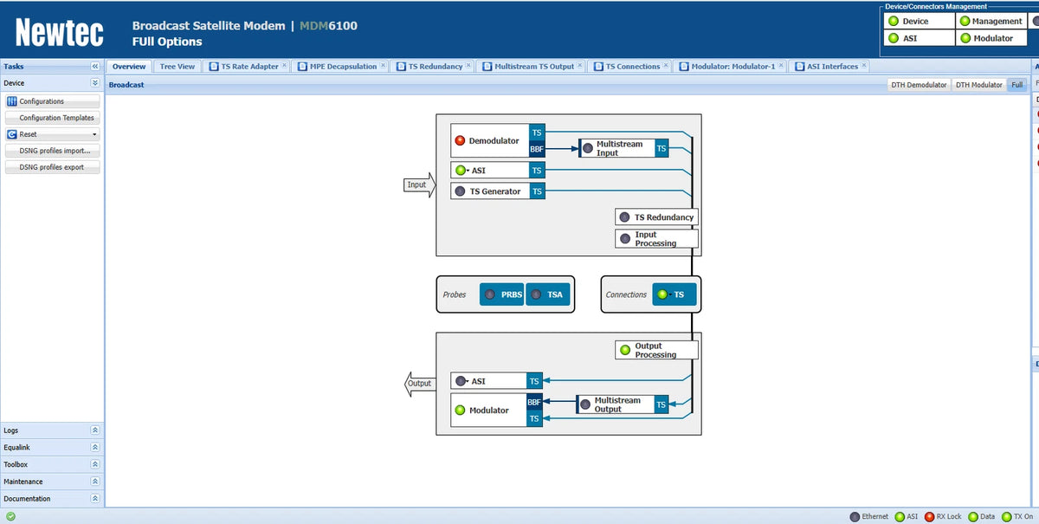Click the green Modulator block LED
1039x524 pixels.
(x=460, y=411)
